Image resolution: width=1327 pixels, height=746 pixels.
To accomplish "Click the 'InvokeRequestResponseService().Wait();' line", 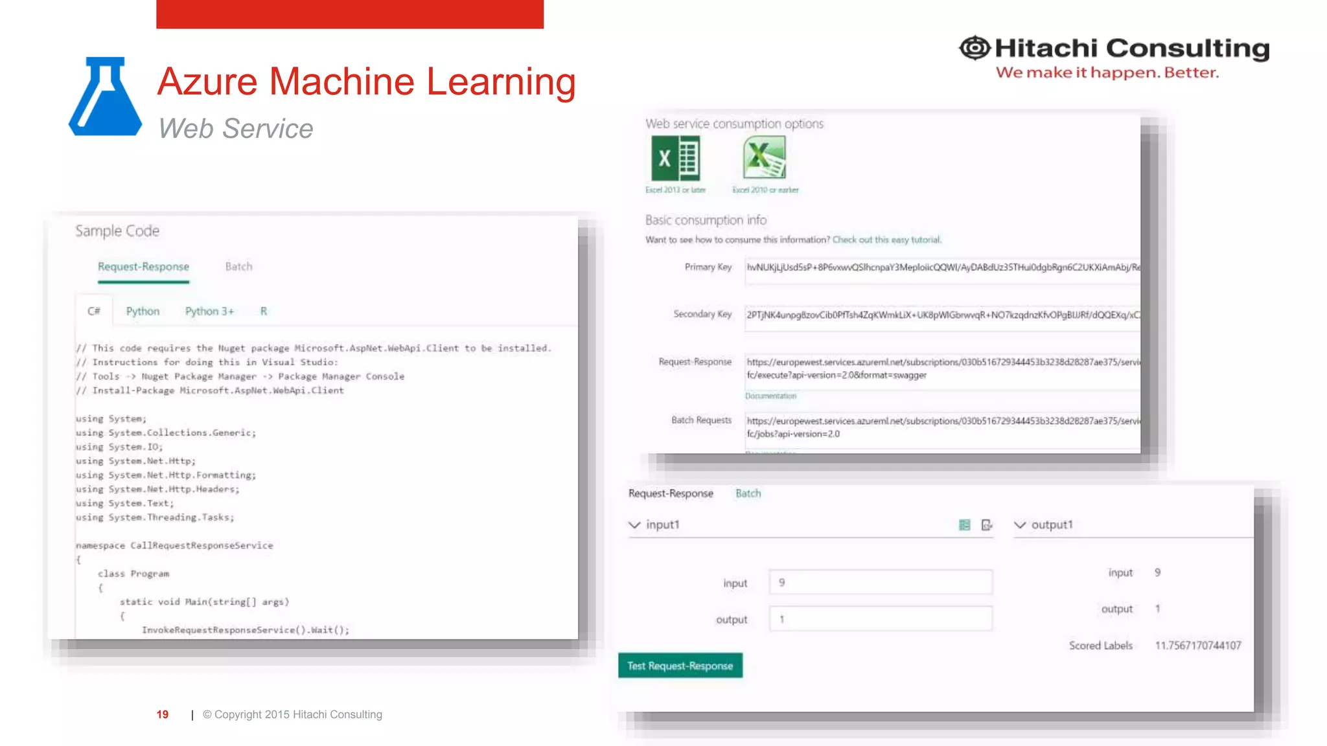I will [246, 630].
